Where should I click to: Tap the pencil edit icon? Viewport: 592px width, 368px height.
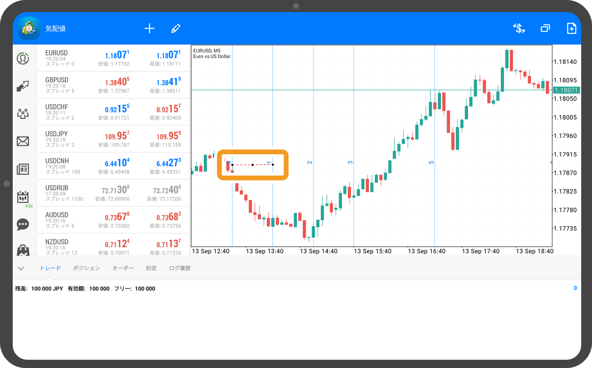(x=176, y=29)
